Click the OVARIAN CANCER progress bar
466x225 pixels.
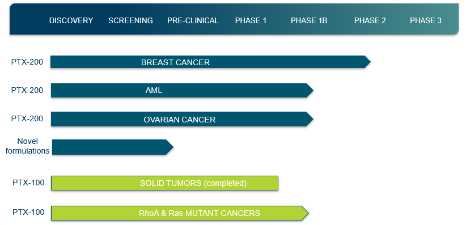tap(182, 119)
